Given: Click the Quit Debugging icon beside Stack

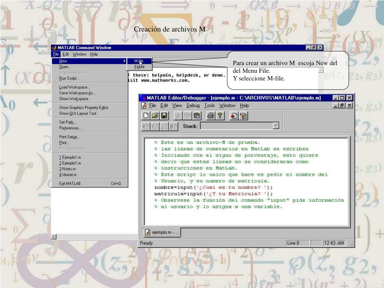Looking at the screenshot, I should (173, 126).
